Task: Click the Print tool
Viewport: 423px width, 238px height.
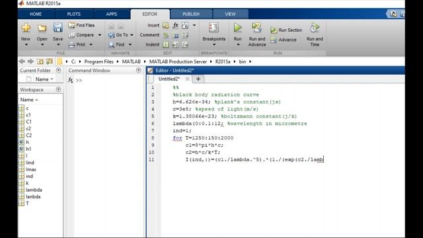Action: pyautogui.click(x=77, y=44)
